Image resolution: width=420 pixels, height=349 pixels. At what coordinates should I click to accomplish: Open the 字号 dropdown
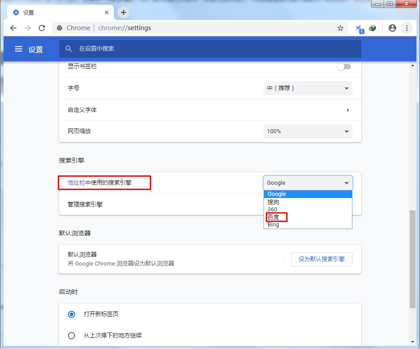[x=308, y=88]
